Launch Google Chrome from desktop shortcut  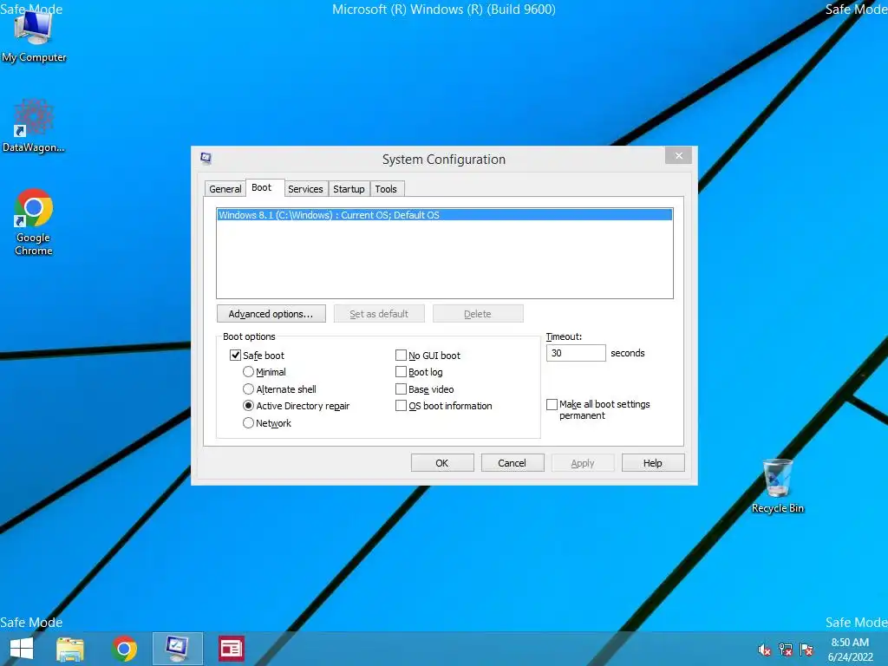[x=34, y=222]
